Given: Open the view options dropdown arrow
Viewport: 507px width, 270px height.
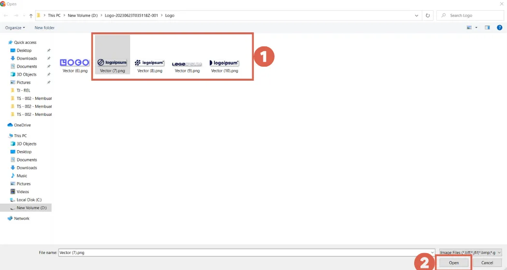Looking at the screenshot, I should pyautogui.click(x=476, y=28).
